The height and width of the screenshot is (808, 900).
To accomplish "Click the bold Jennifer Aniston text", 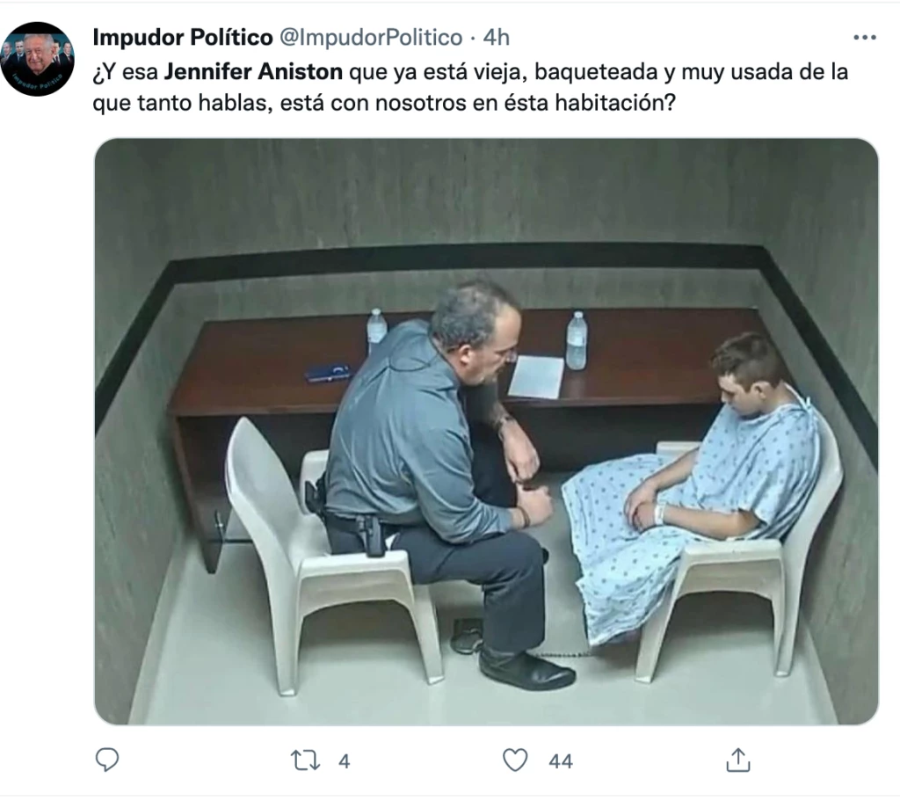I will coord(254,70).
